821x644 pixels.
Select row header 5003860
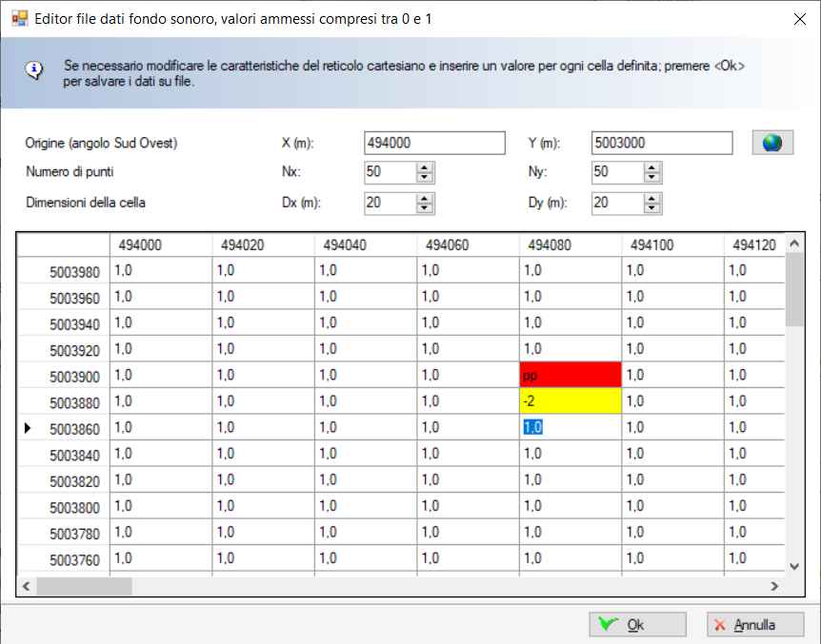click(x=65, y=428)
